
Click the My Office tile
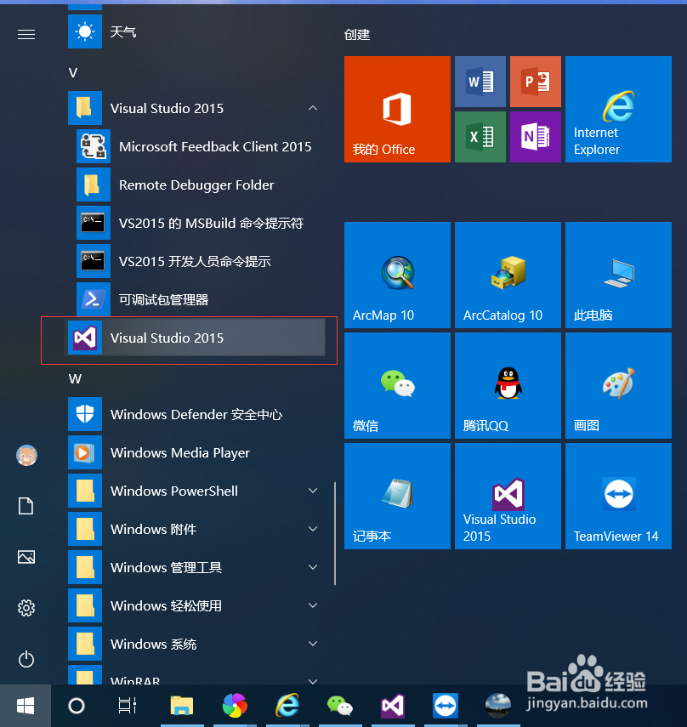pyautogui.click(x=397, y=110)
